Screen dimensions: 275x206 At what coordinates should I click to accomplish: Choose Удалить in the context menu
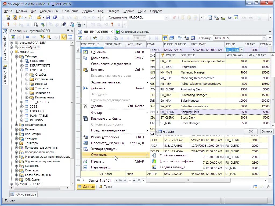[x=116, y=106]
